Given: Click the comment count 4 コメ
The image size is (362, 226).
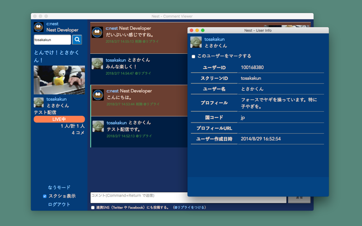Looking at the screenshot, I should 78,132.
